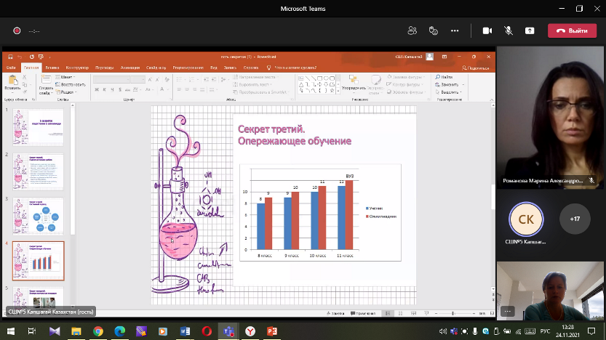Click the red recording indicator
This screenshot has height=340, width=606.
click(x=16, y=31)
